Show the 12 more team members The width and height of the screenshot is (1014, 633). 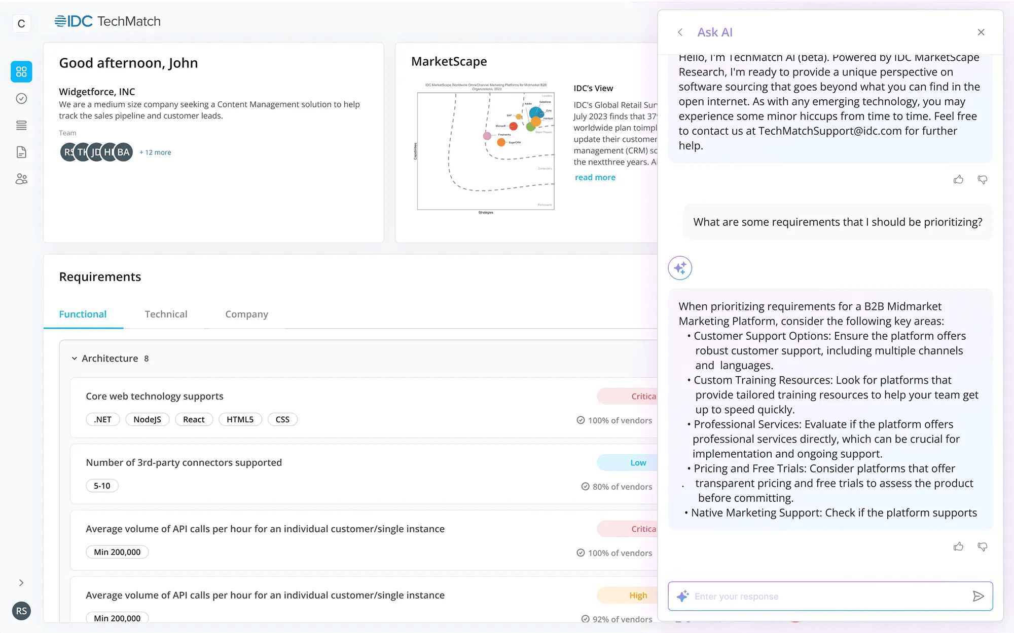tap(155, 152)
